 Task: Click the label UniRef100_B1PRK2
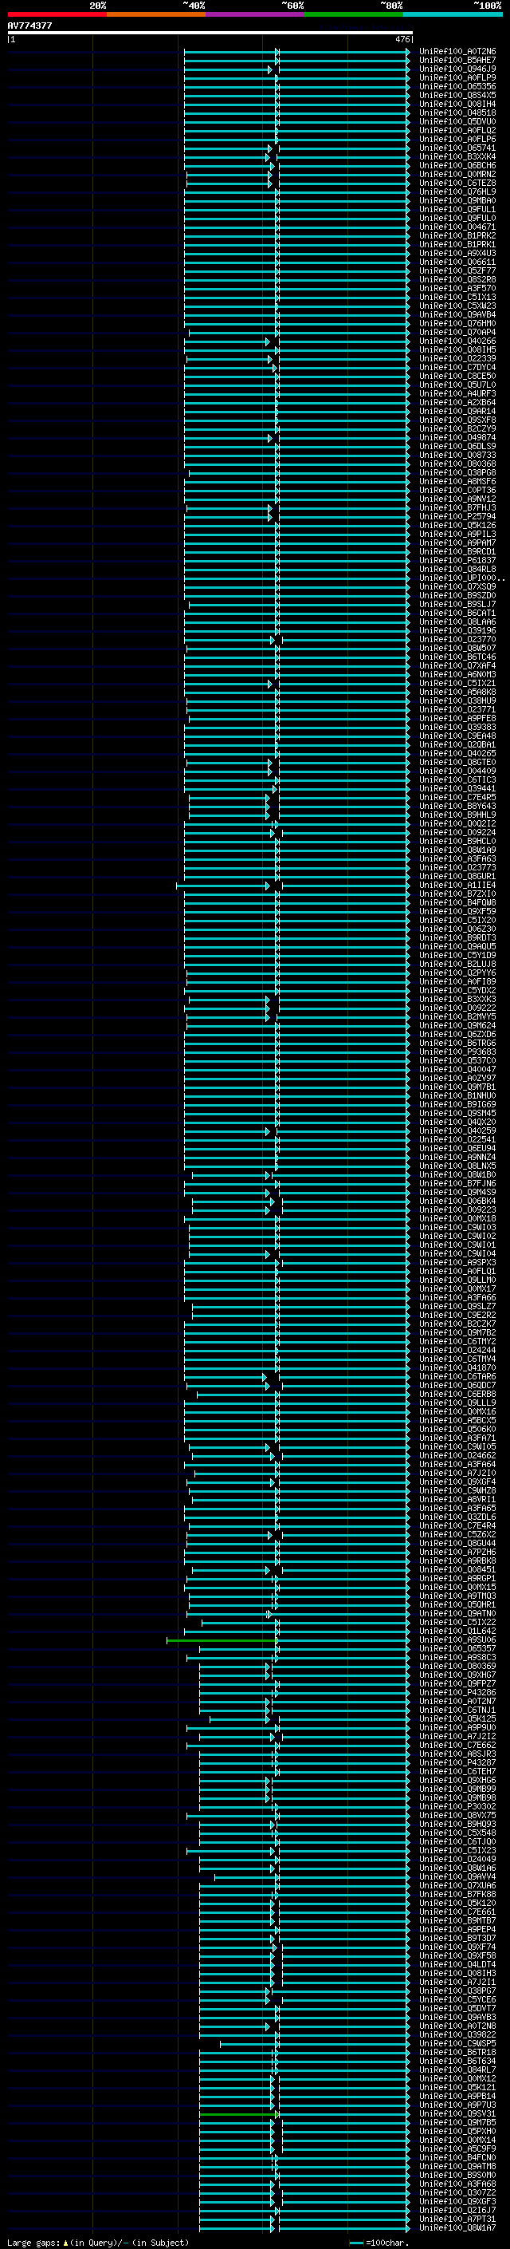[x=457, y=235]
